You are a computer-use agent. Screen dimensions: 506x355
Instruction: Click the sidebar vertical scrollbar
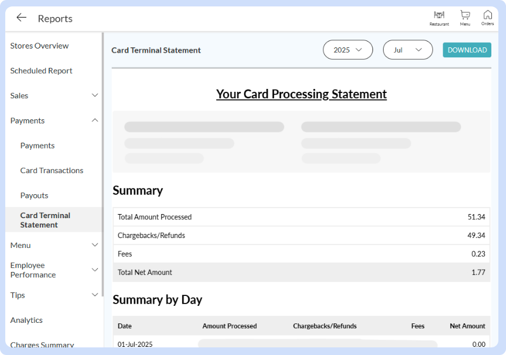[102, 164]
